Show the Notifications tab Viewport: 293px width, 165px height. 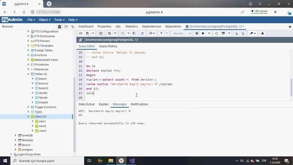(x=139, y=104)
